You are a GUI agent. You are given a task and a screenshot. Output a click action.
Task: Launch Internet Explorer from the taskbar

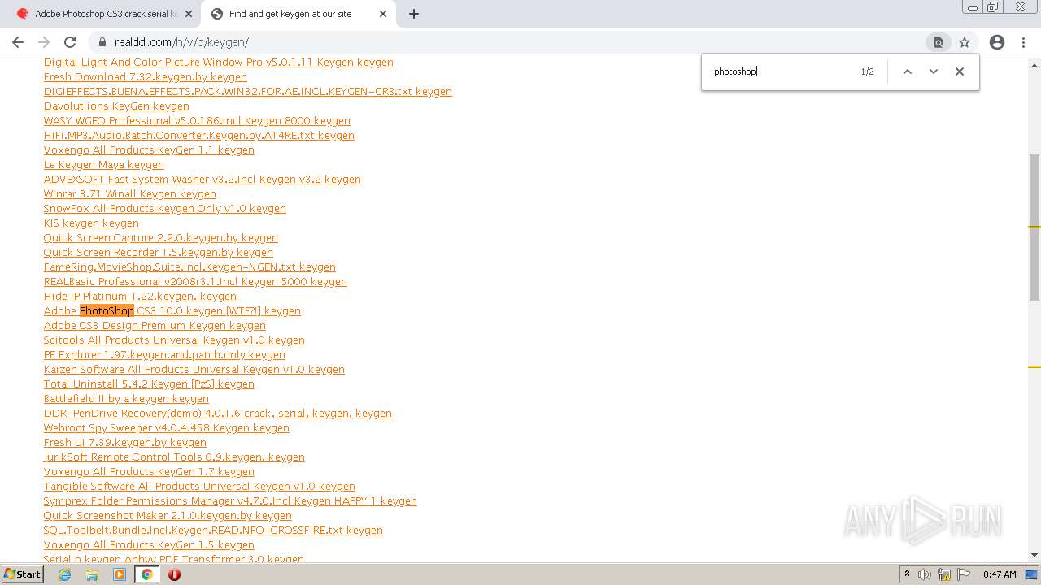coord(64,574)
